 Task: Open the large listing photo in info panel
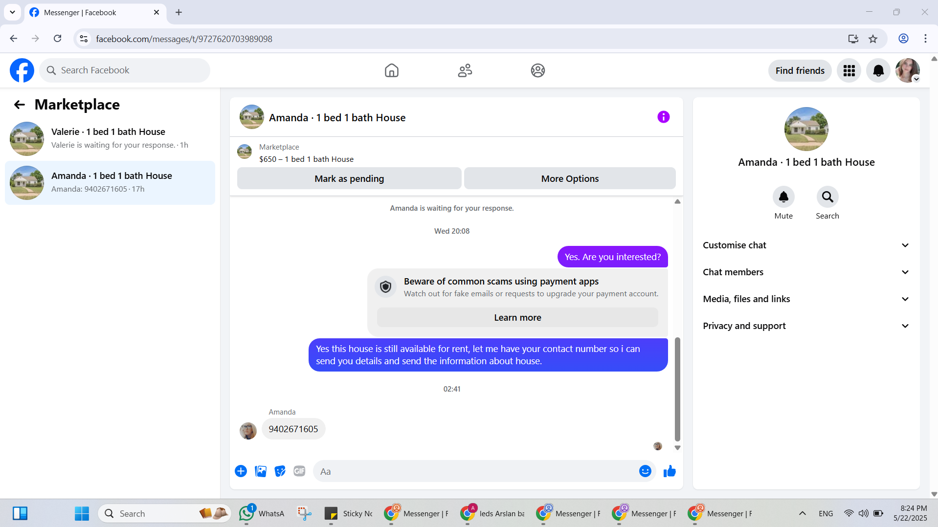click(x=806, y=129)
